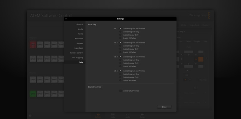Select ME 1 Enable Preview Only

tap(120, 35)
